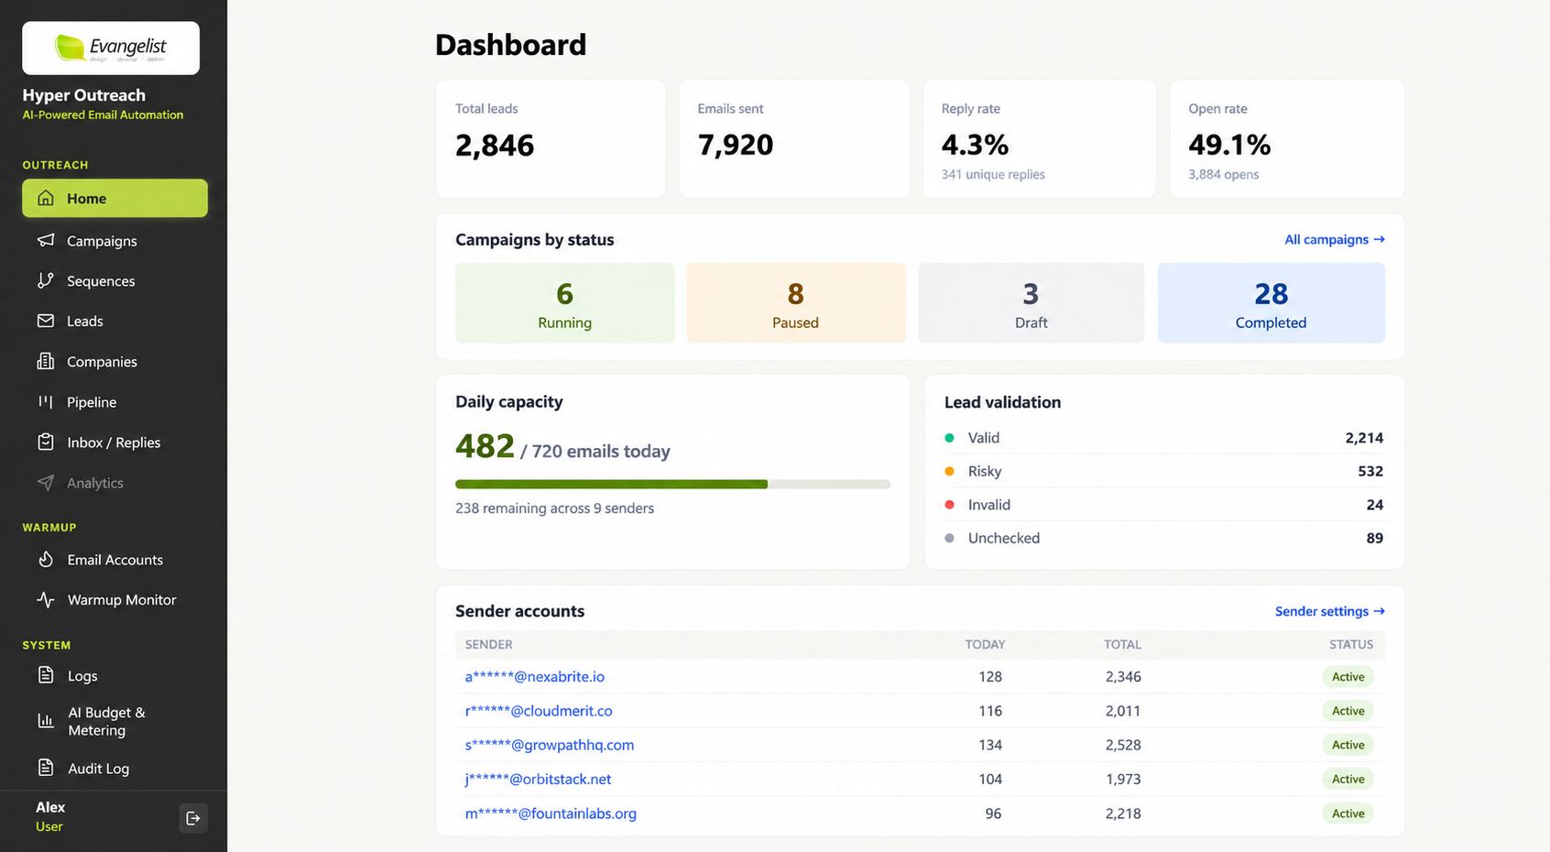This screenshot has height=852, width=1550.
Task: Click the Reply rate card
Action: tap(1039, 138)
